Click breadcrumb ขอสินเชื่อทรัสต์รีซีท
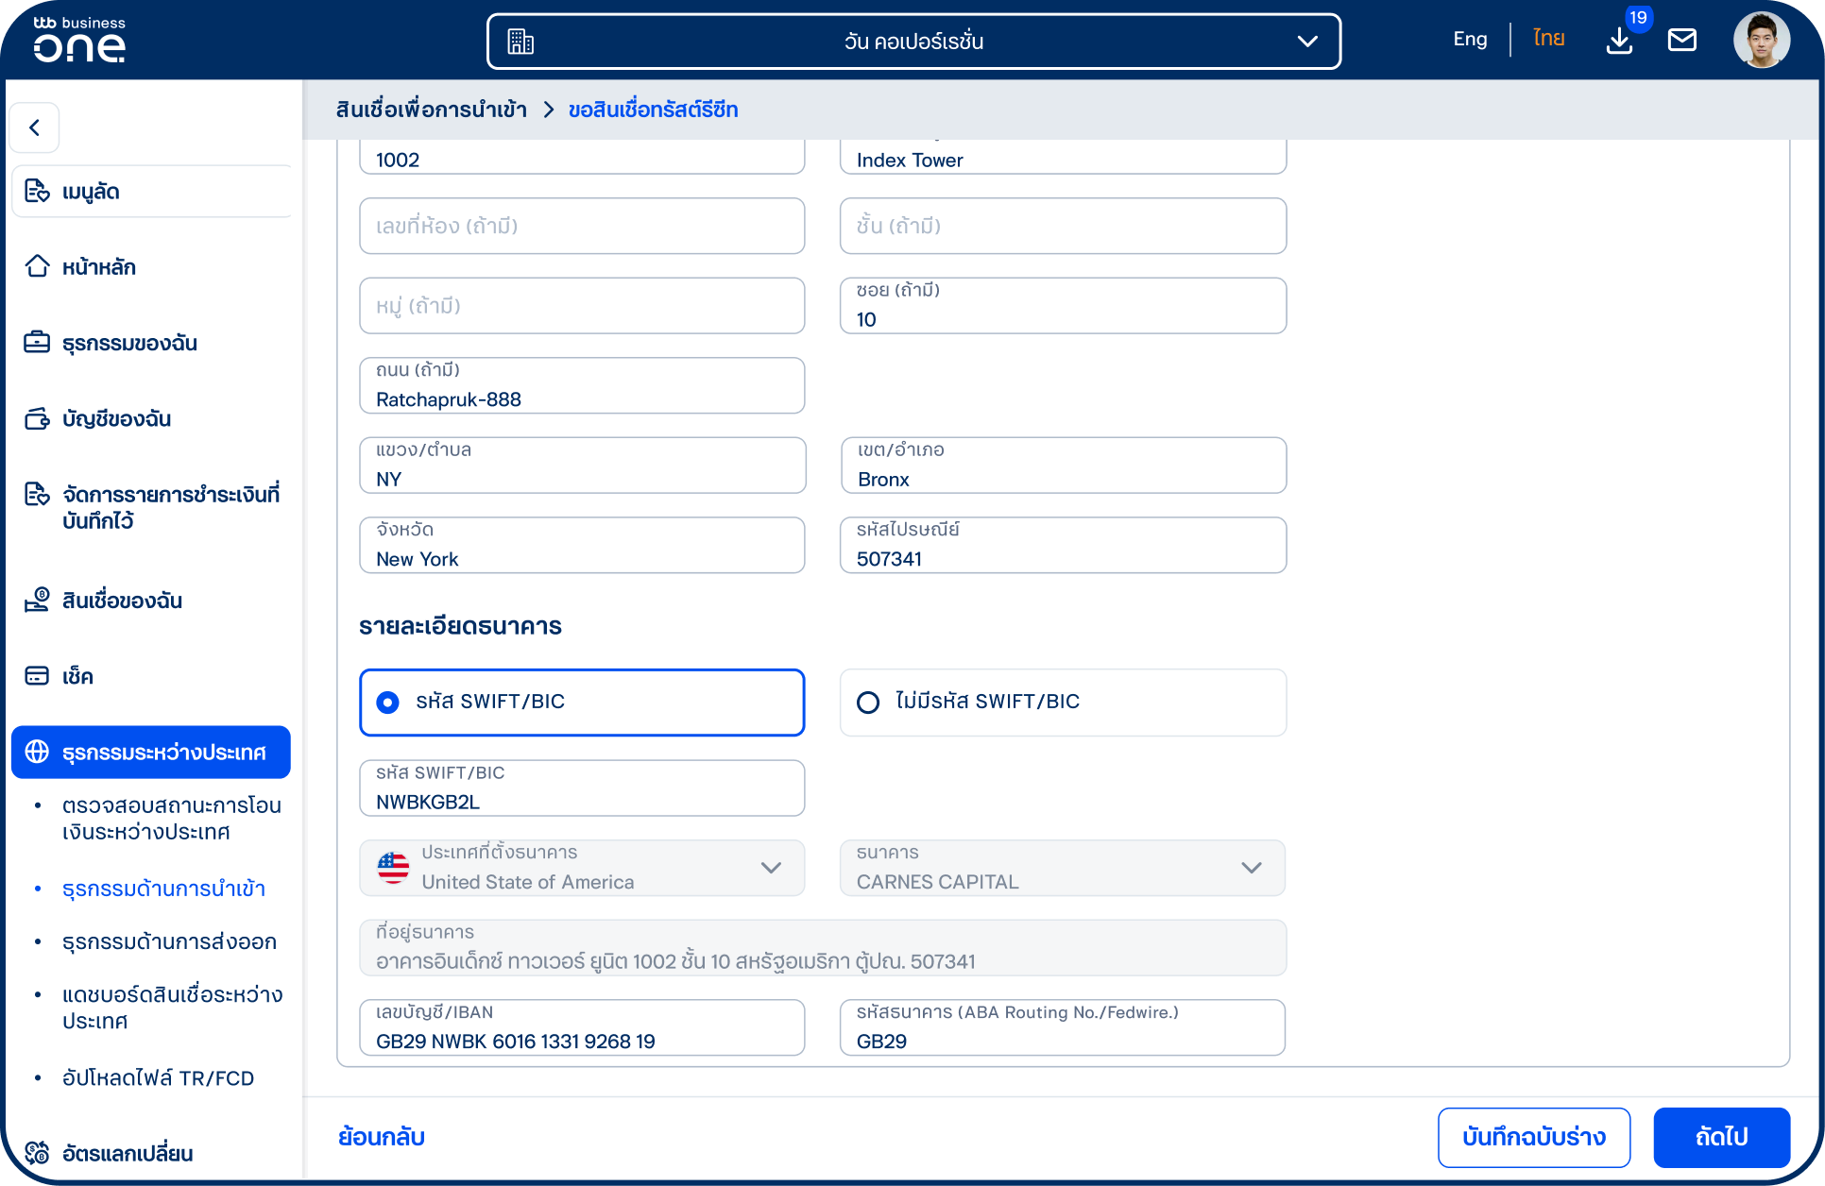This screenshot has width=1825, height=1186. (653, 110)
